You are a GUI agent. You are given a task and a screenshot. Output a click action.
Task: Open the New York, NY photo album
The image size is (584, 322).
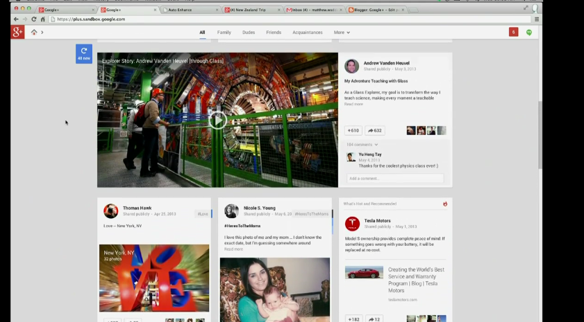(x=154, y=278)
